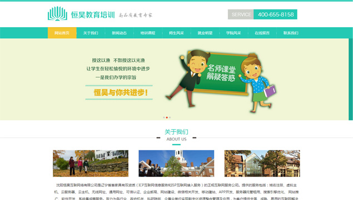Click the gray SERVICE label

[241, 14]
